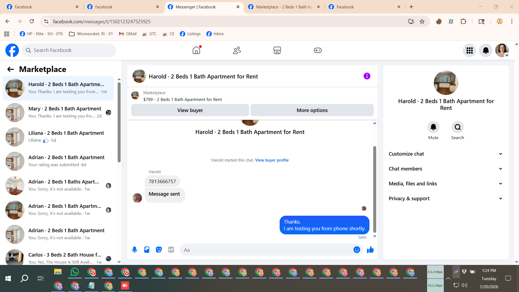519x292 pixels.
Task: Open the Marketplace storefront icon
Action: point(277,50)
